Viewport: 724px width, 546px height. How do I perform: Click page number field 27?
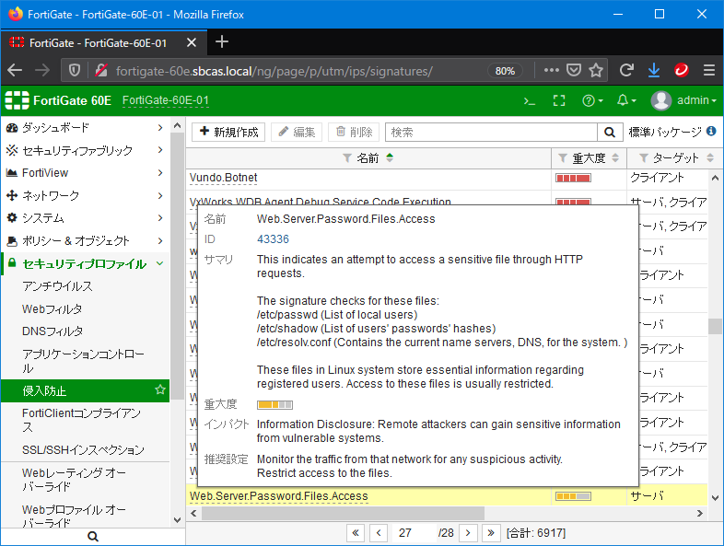[414, 533]
